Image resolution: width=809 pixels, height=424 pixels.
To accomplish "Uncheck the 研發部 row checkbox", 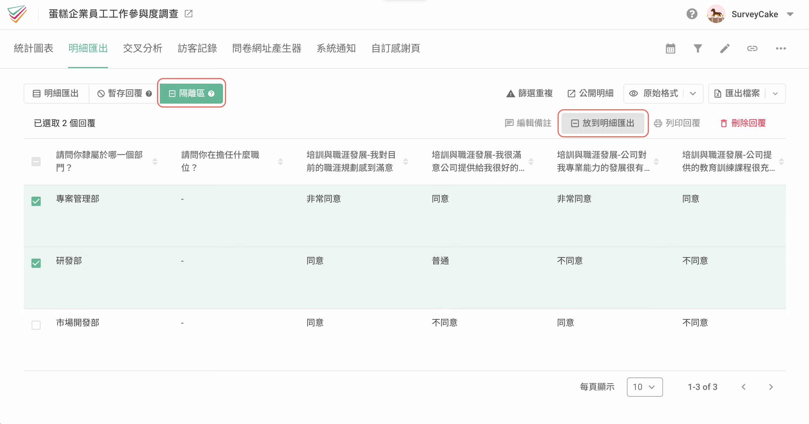I will pos(36,263).
